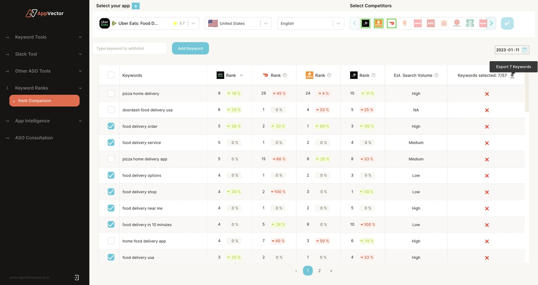Image resolution: width=538 pixels, height=285 pixels.
Task: Select the Burger King competitor icon
Action: coord(444,23)
